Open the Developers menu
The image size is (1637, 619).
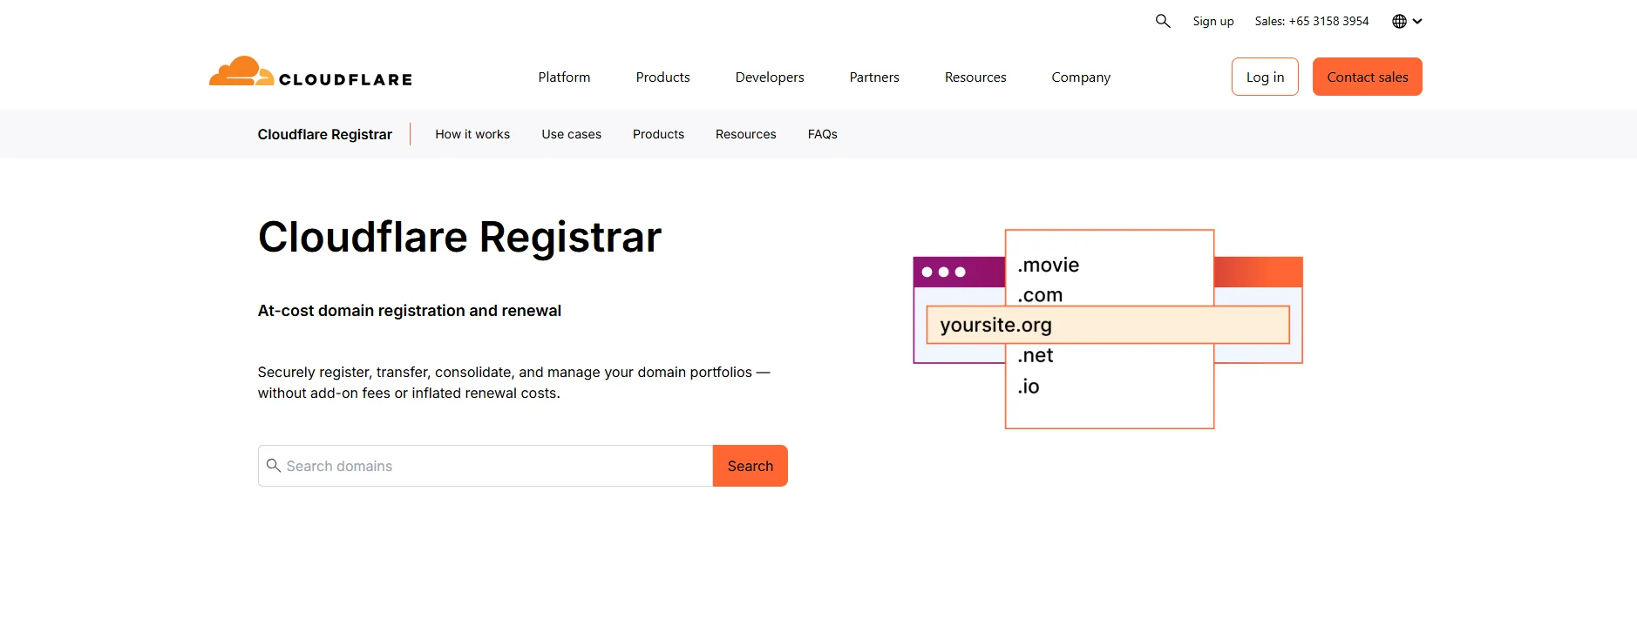tap(770, 77)
